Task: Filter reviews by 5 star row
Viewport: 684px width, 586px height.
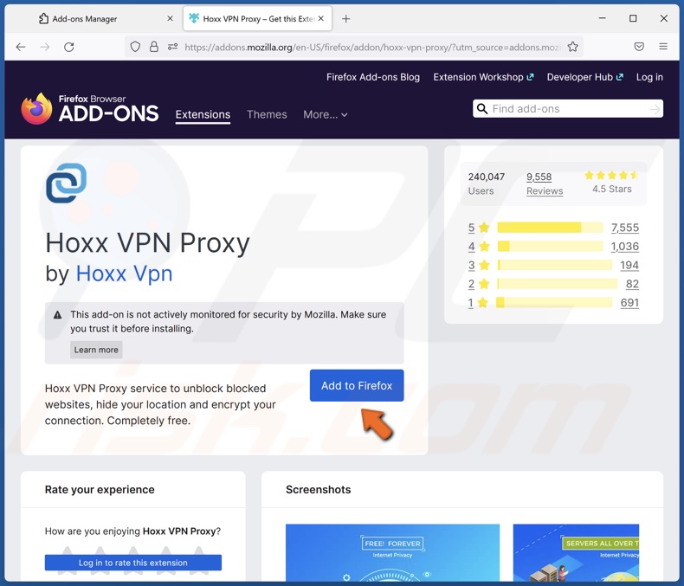Action: [x=553, y=228]
